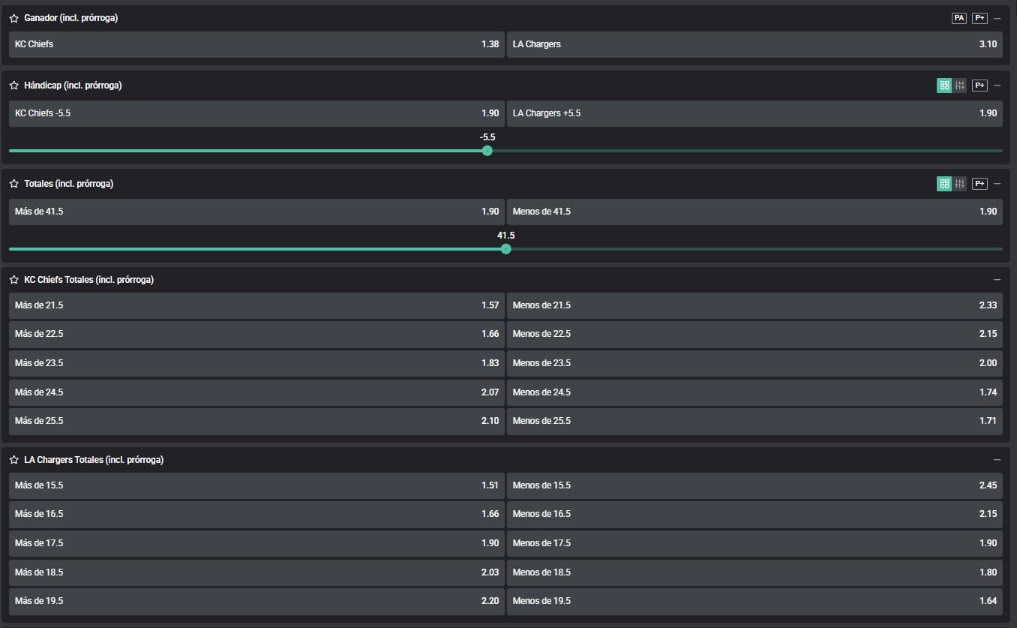
Task: Mark KC Chiefs Totales as favorite
Action: tap(13, 280)
